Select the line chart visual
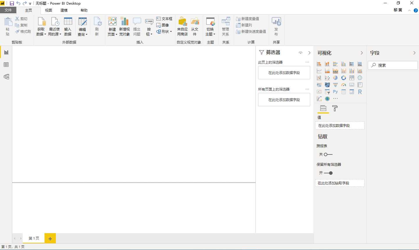 point(319,71)
